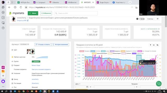Select the first color variant thumbnail
167x93 pixels.
click(x=29, y=52)
